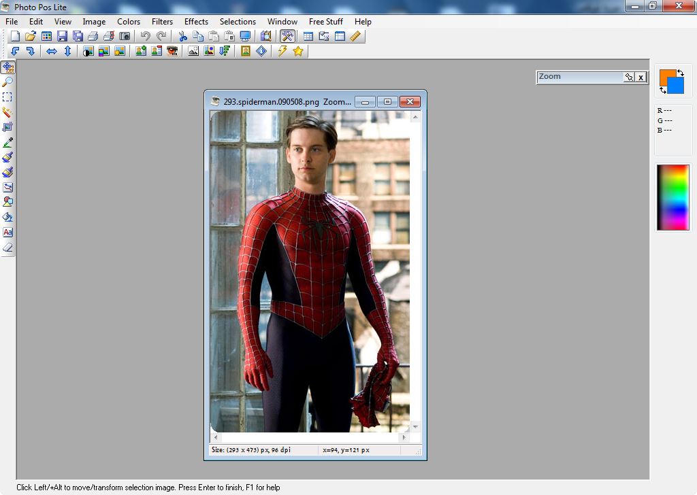Select the Flood Fill bucket tool

pyautogui.click(x=7, y=217)
